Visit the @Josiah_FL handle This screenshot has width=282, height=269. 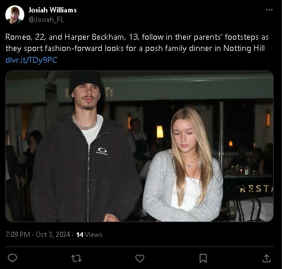pos(46,20)
